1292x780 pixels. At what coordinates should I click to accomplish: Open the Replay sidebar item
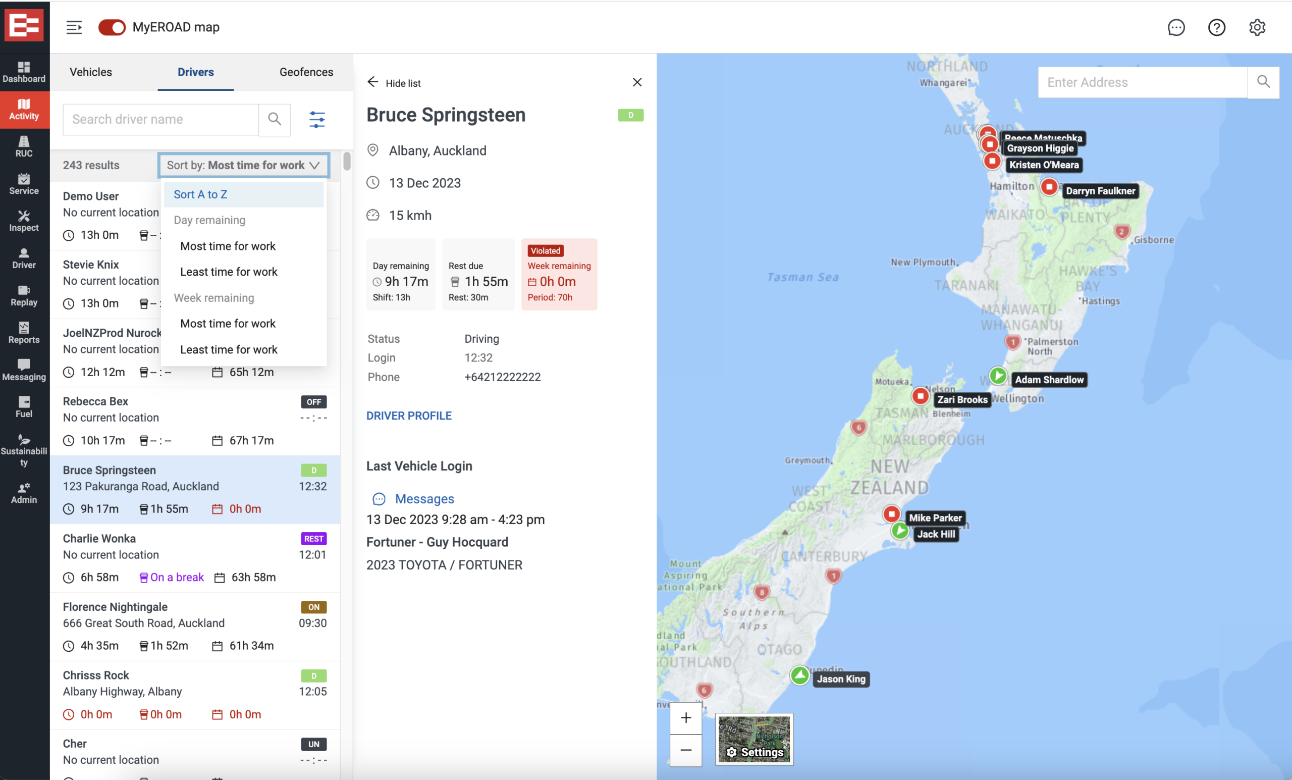point(24,296)
